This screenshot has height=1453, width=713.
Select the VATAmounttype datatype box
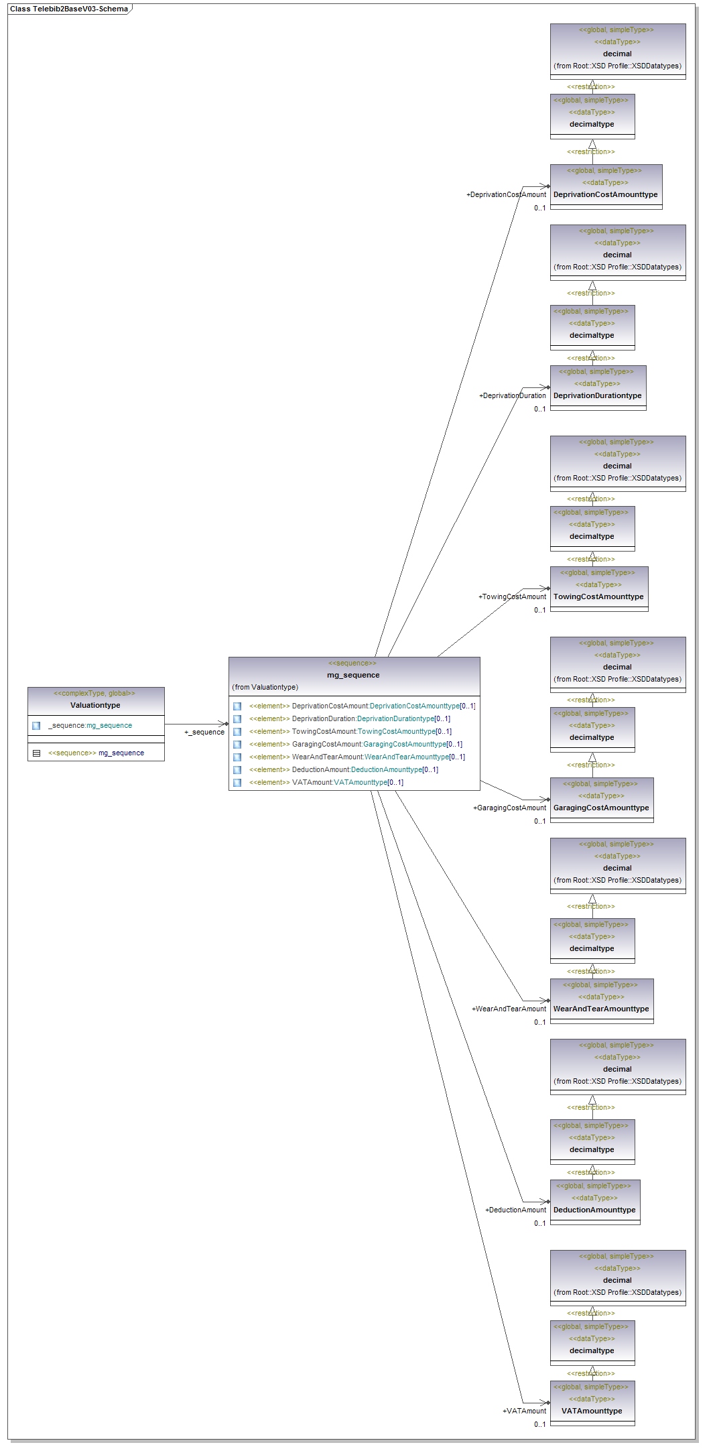click(x=592, y=1411)
